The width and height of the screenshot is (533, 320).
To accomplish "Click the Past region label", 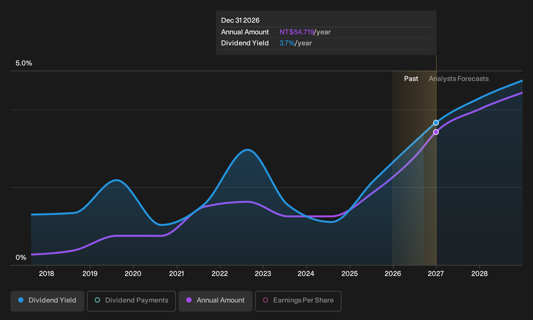I will point(411,79).
